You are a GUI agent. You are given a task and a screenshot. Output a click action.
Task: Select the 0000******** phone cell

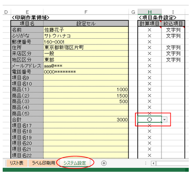coord(86,71)
